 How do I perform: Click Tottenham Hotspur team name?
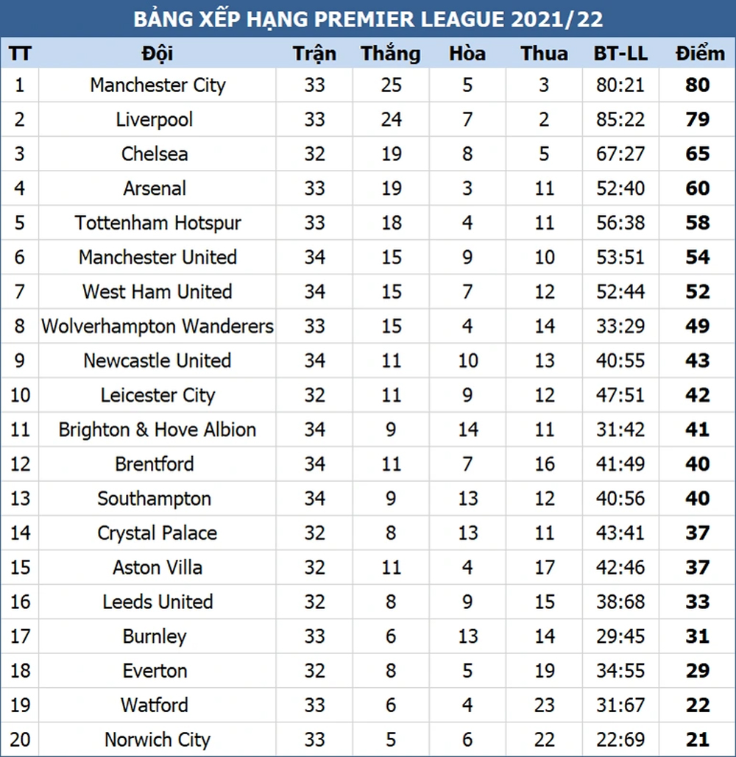click(158, 223)
